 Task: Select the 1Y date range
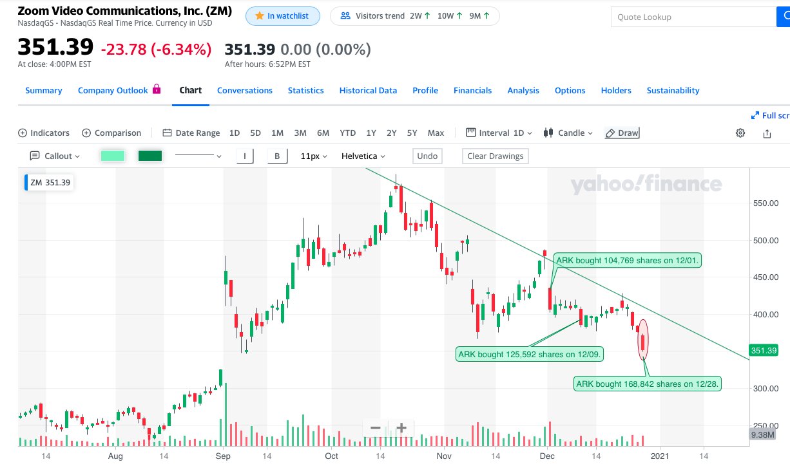pyautogui.click(x=371, y=133)
